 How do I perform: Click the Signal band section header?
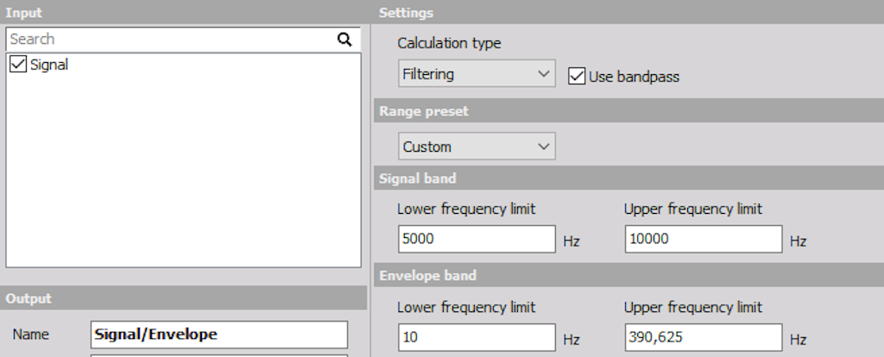pyautogui.click(x=628, y=178)
